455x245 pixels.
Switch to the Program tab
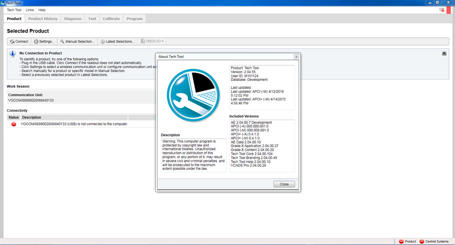click(134, 19)
